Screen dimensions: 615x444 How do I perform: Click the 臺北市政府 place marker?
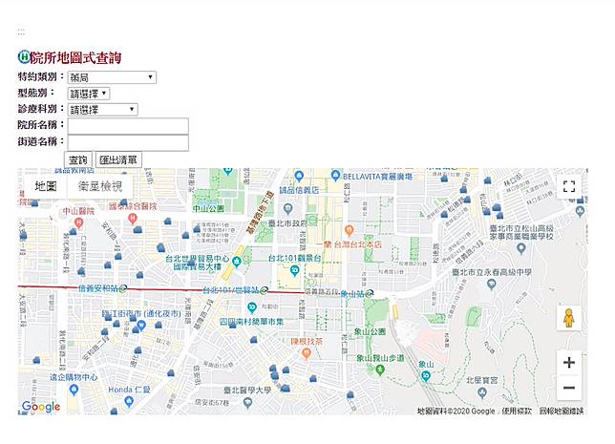click(288, 209)
